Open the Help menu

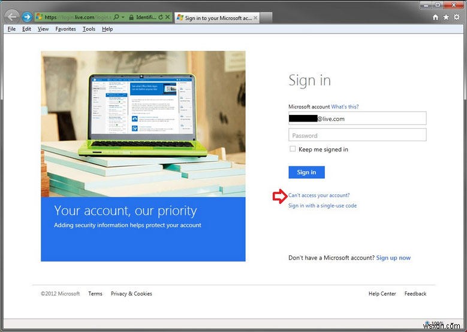pos(107,29)
